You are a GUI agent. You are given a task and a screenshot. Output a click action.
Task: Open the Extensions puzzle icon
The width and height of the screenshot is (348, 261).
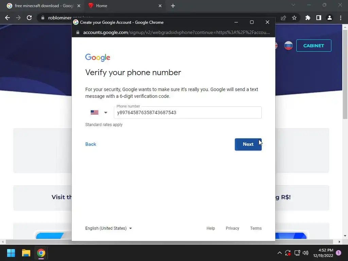tap(308, 18)
